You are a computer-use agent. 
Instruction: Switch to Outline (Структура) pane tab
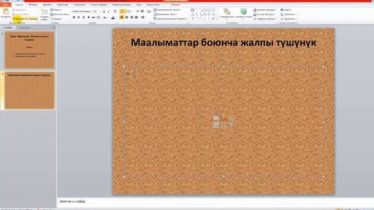click(x=25, y=27)
